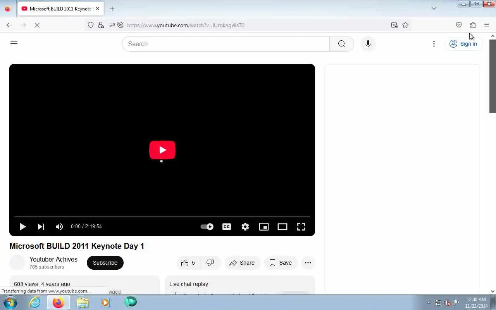The width and height of the screenshot is (496, 310).
Task: Save to Pocket icon
Action: tap(459, 25)
